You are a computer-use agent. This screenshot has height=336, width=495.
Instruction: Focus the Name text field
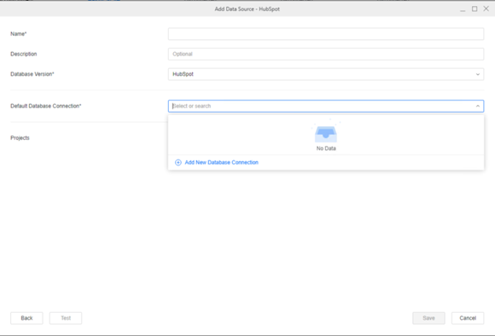click(326, 34)
